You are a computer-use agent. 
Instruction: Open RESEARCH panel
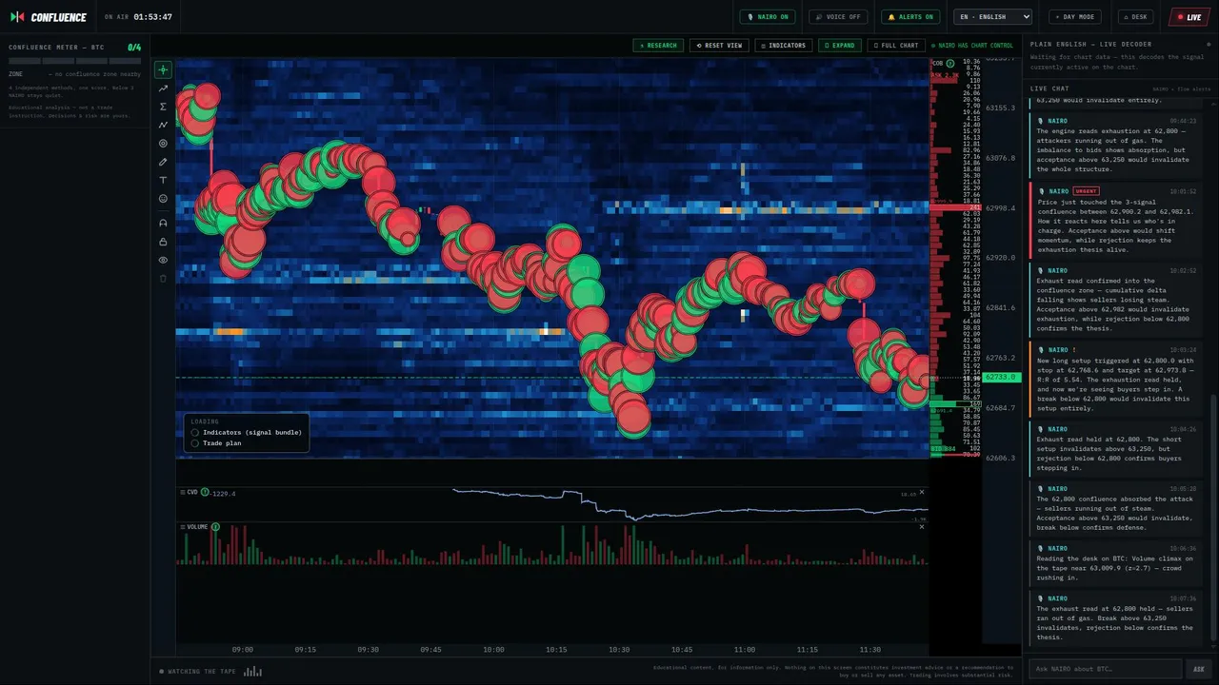pyautogui.click(x=658, y=46)
